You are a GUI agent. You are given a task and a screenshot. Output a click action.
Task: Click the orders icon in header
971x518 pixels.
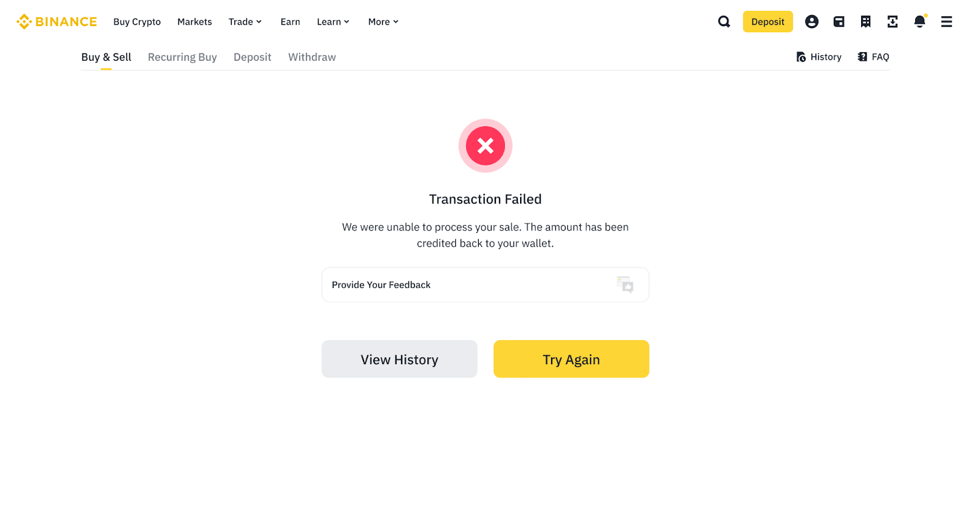point(866,22)
